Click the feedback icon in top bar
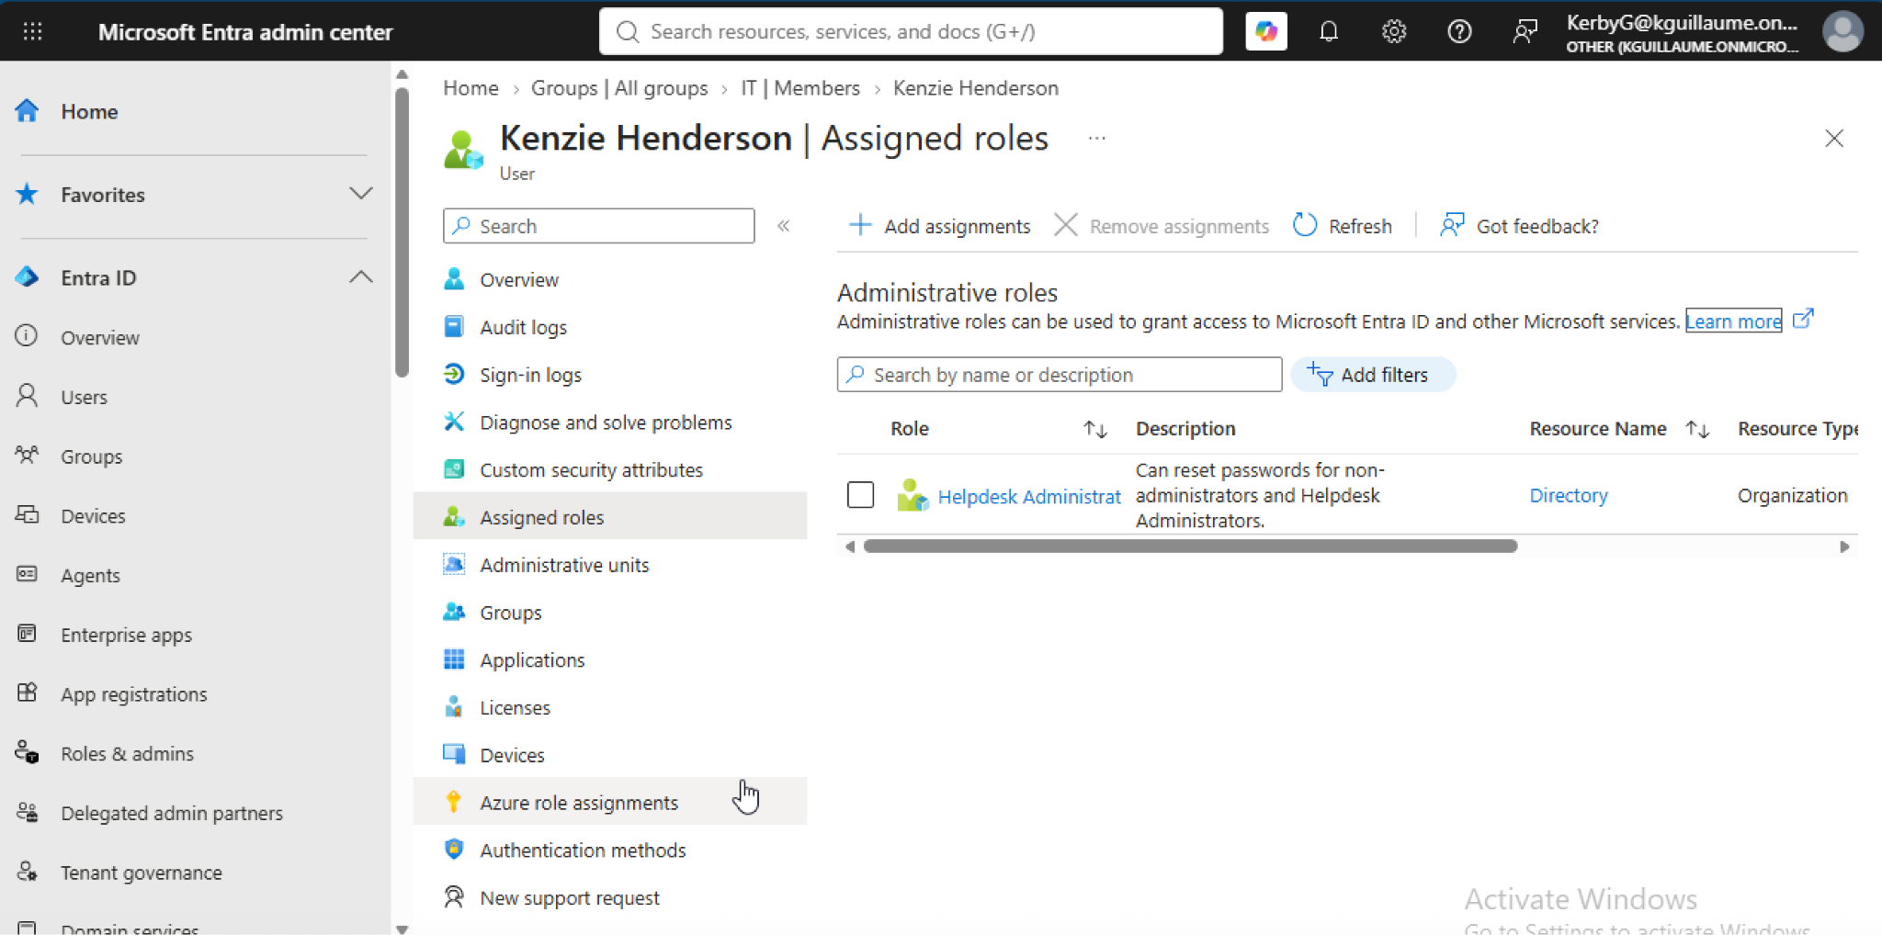Image resolution: width=1882 pixels, height=935 pixels. point(1525,32)
